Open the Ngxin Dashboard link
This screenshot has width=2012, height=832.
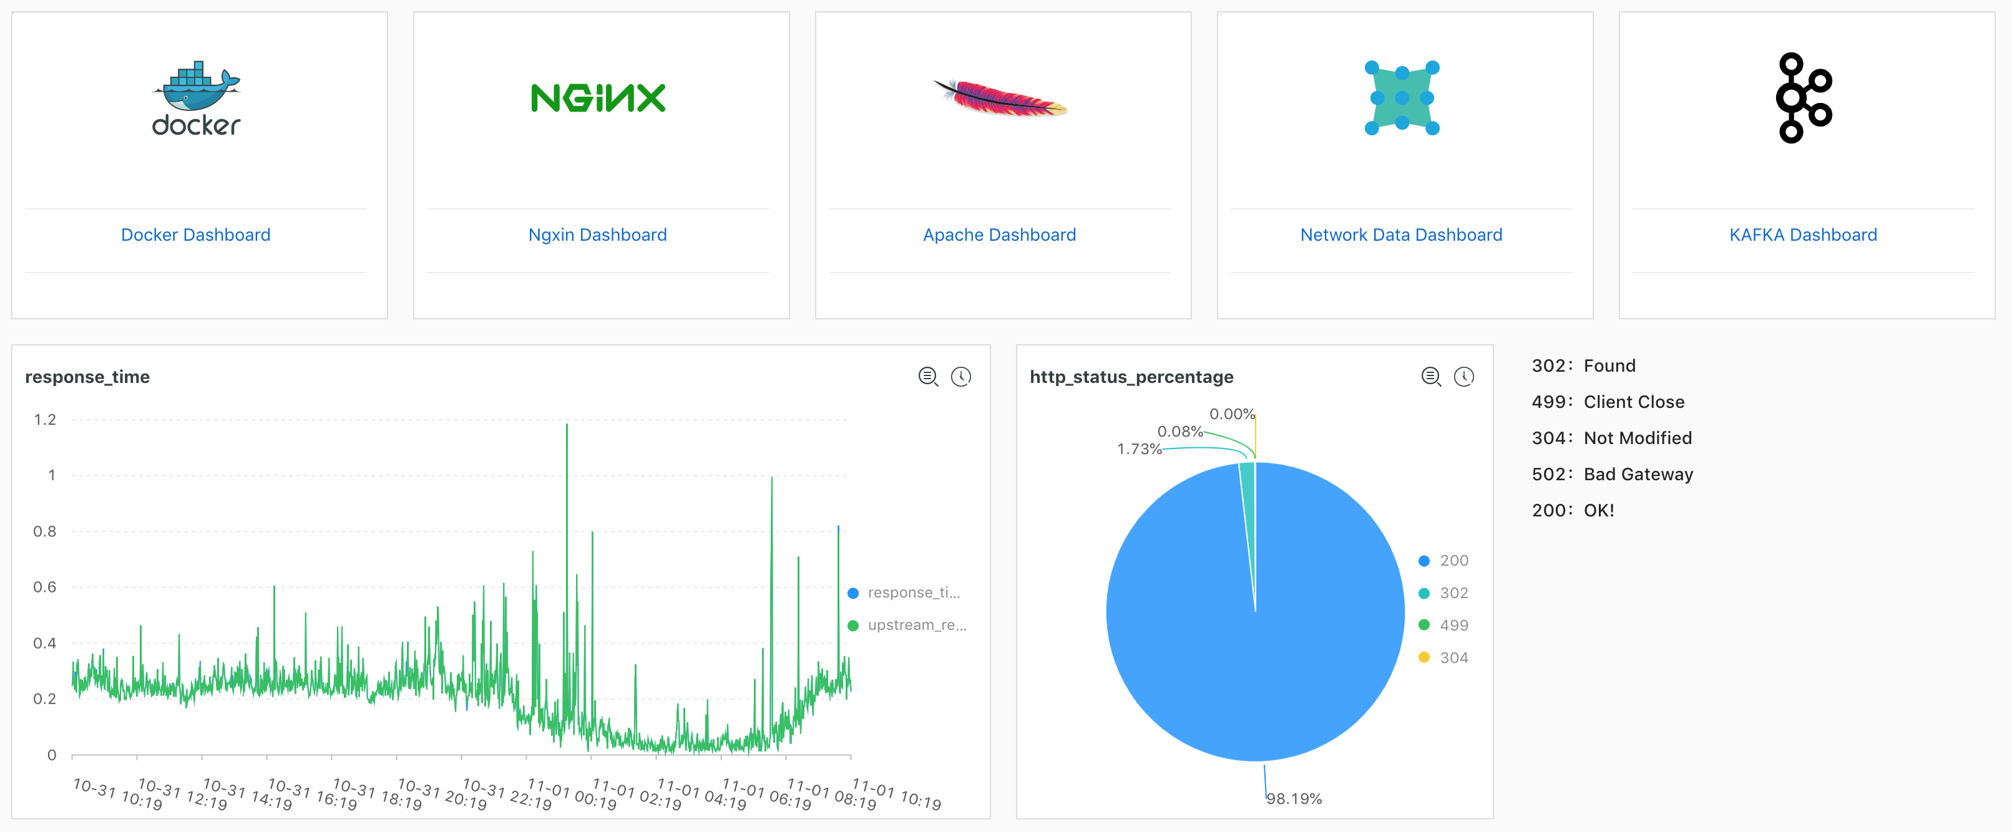coord(597,235)
